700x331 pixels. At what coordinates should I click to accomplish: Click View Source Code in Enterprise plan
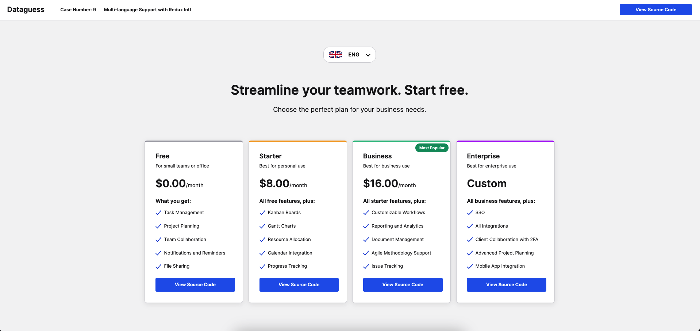[506, 285]
